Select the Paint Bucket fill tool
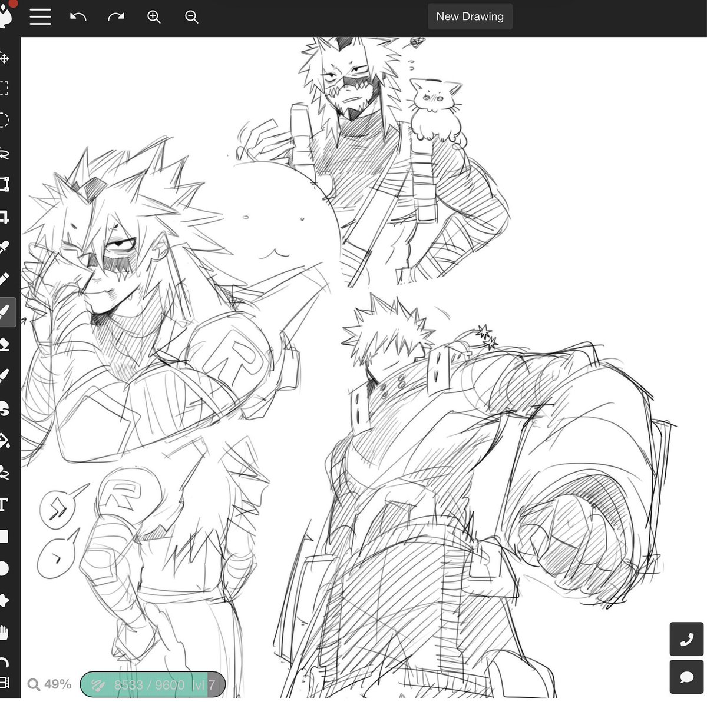Viewport: 707px width, 702px height. tap(4, 440)
